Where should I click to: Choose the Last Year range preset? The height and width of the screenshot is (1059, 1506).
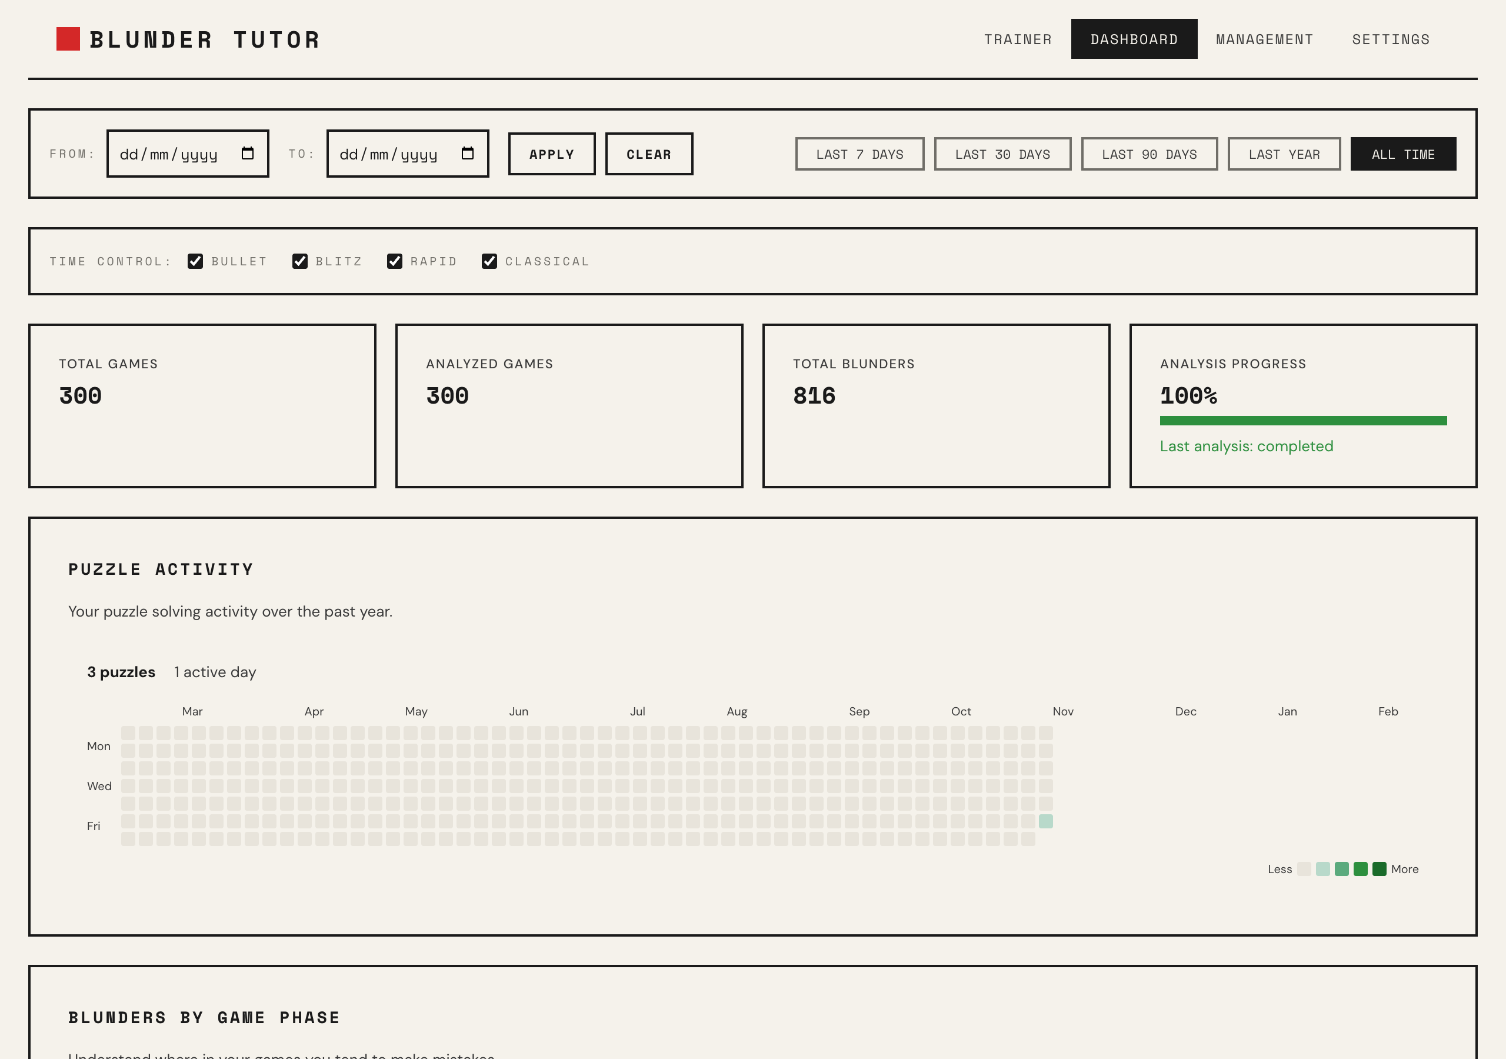1284,154
